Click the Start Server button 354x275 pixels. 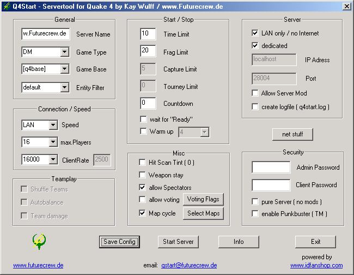pyautogui.click(x=178, y=242)
